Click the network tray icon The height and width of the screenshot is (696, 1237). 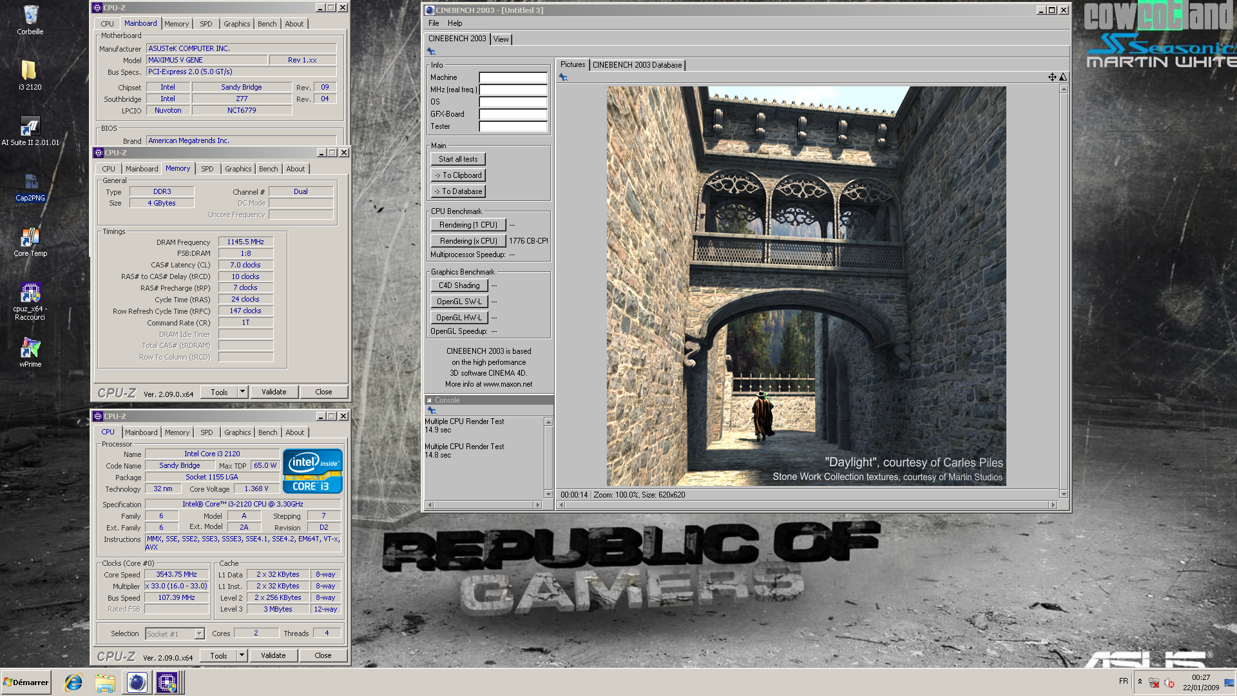click(1154, 682)
